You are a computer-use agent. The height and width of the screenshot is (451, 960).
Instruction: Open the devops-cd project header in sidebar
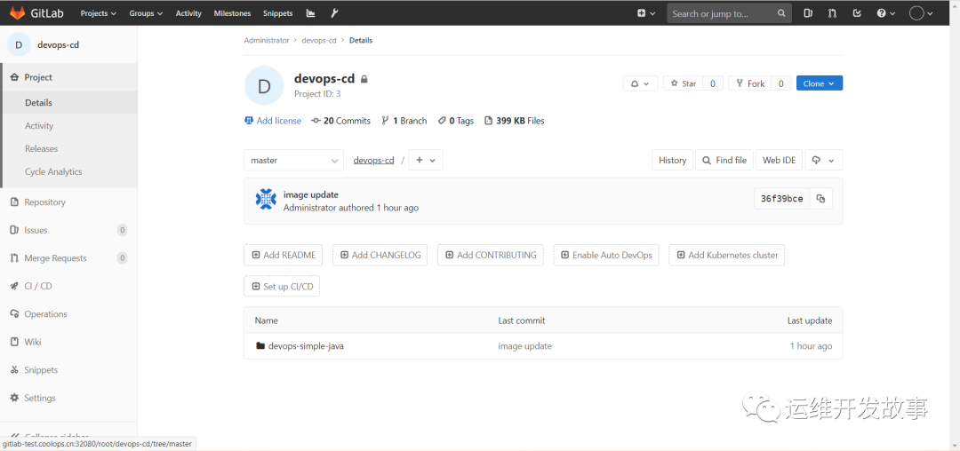(68, 44)
